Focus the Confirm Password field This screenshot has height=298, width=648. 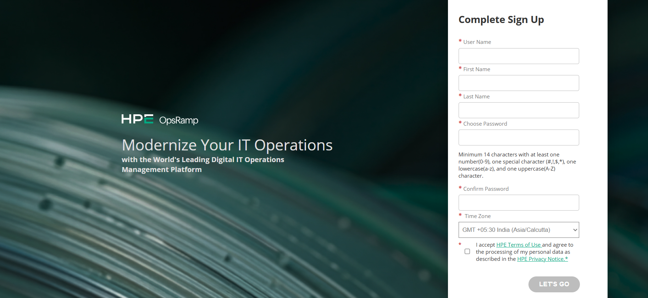point(519,202)
